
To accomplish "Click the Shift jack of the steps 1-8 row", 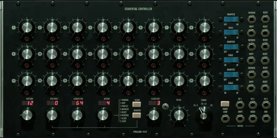I will [251, 33].
